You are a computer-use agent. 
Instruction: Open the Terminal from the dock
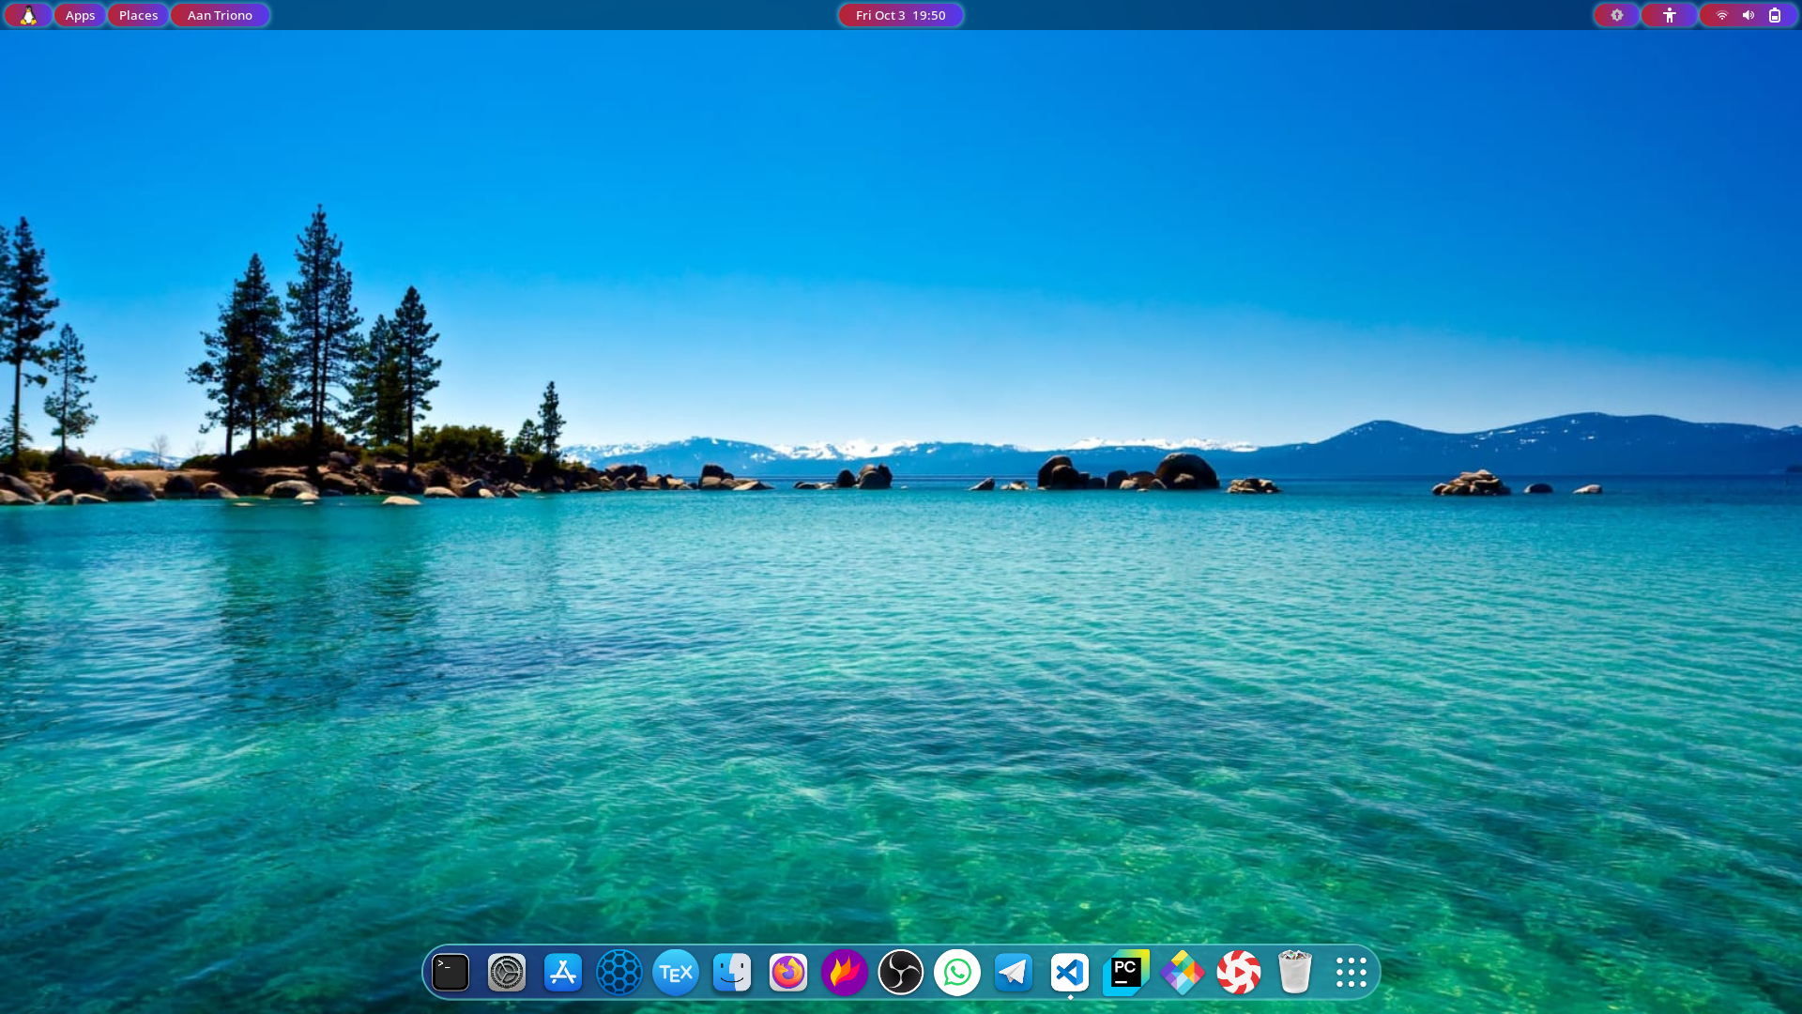click(450, 972)
